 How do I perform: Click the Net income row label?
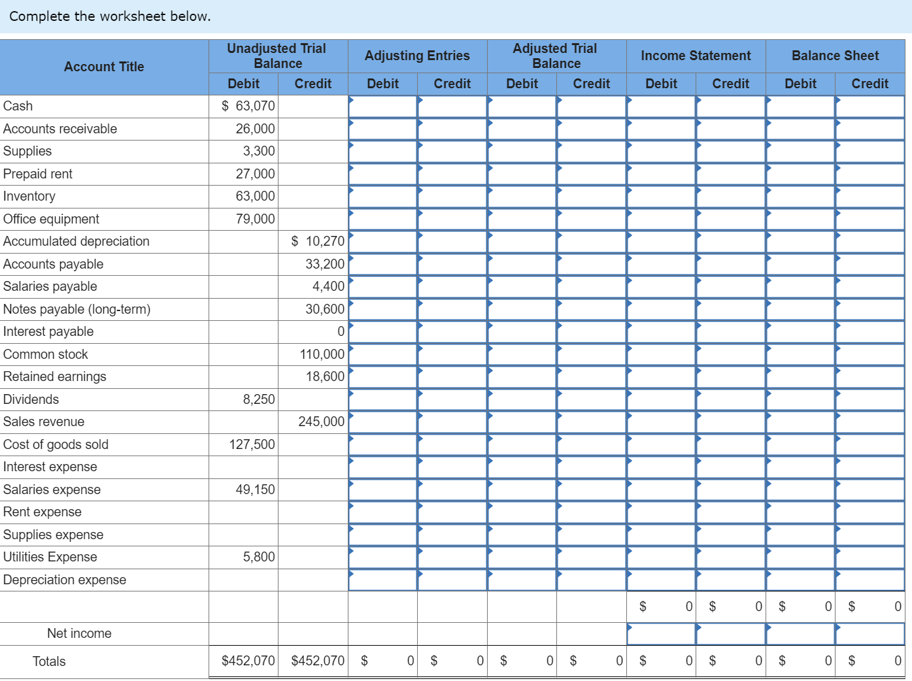click(79, 633)
